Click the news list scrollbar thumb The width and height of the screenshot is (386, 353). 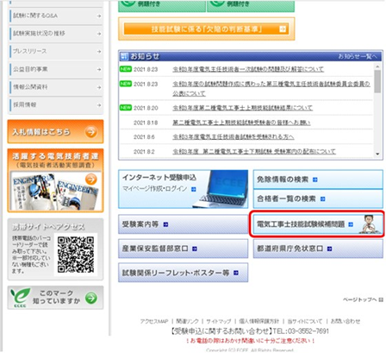pyautogui.click(x=377, y=81)
